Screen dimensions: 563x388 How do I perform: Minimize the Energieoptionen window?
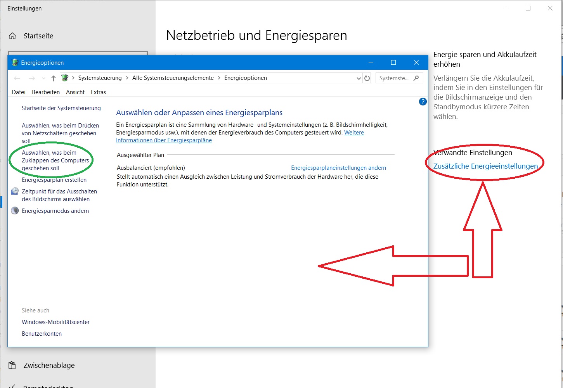point(371,62)
